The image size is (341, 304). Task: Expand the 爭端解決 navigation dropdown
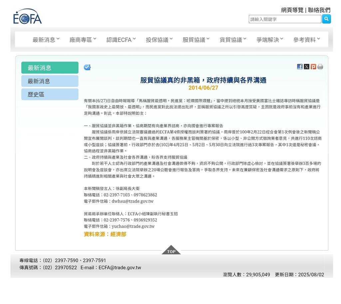pos(270,40)
